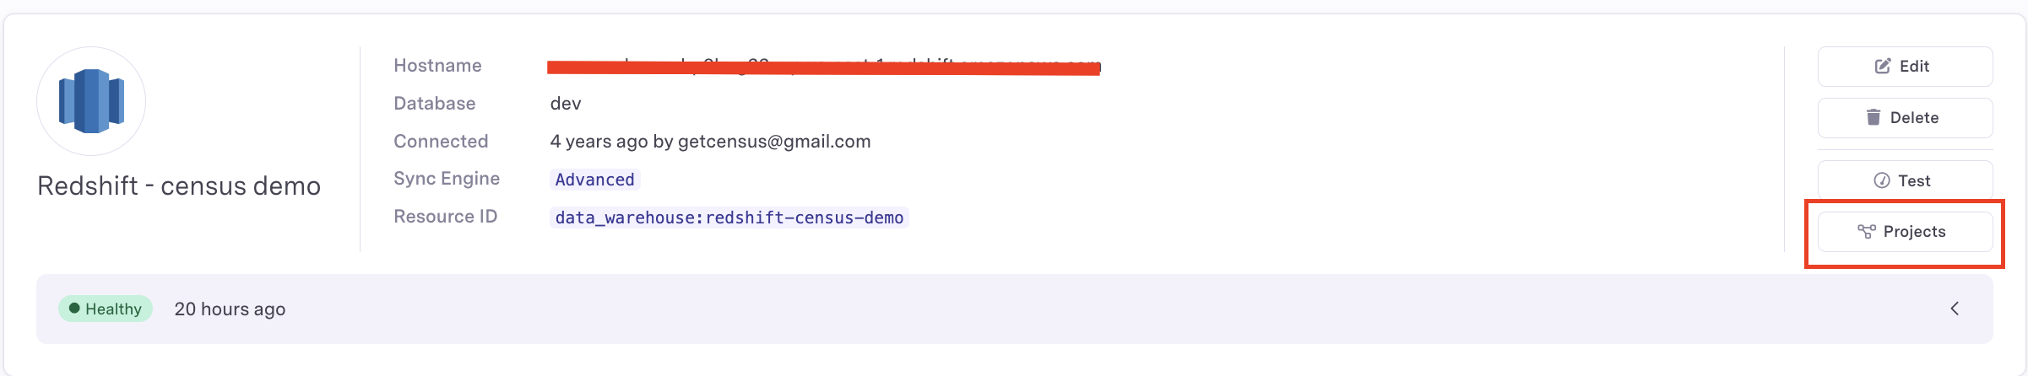Click the green Healthy status dot

click(x=74, y=309)
